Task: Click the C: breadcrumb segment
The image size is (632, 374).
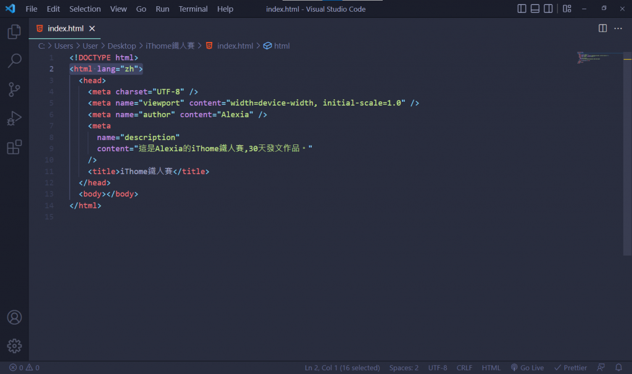Action: coord(41,46)
